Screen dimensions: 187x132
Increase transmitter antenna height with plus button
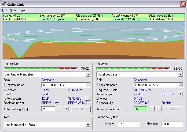[x=66, y=109]
